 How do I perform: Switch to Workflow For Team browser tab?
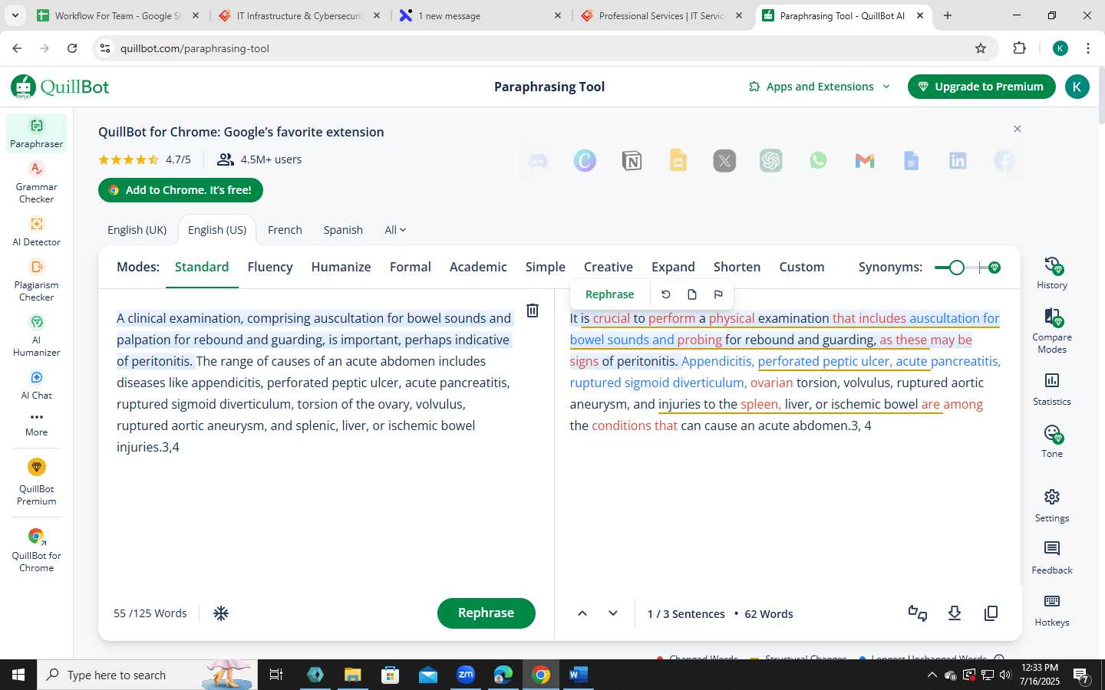118,15
